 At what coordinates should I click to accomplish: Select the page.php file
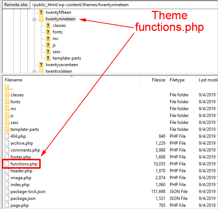point(20,205)
